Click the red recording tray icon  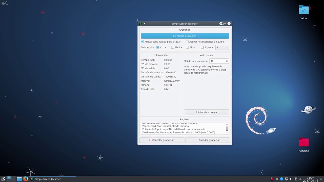point(272,179)
